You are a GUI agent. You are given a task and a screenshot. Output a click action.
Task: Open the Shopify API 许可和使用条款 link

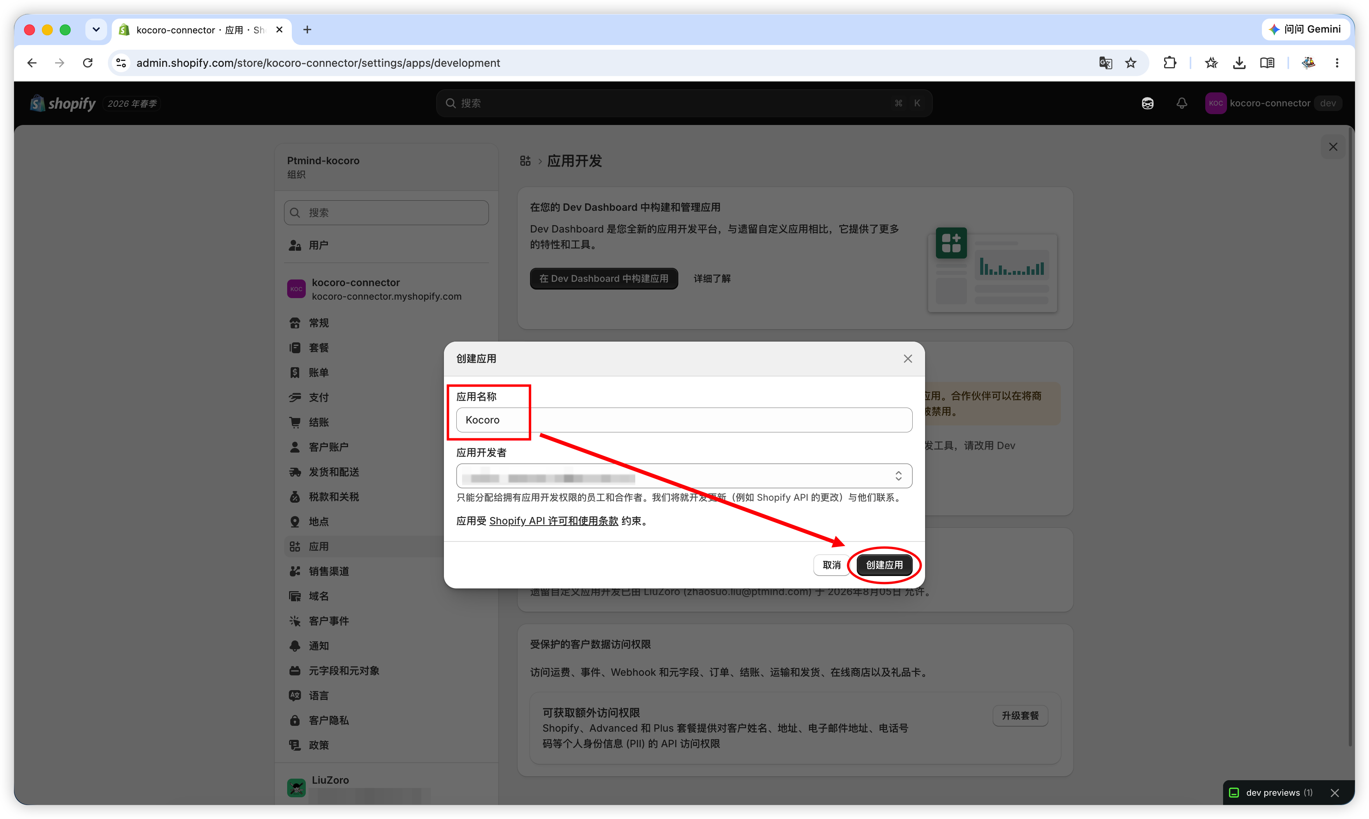click(553, 521)
